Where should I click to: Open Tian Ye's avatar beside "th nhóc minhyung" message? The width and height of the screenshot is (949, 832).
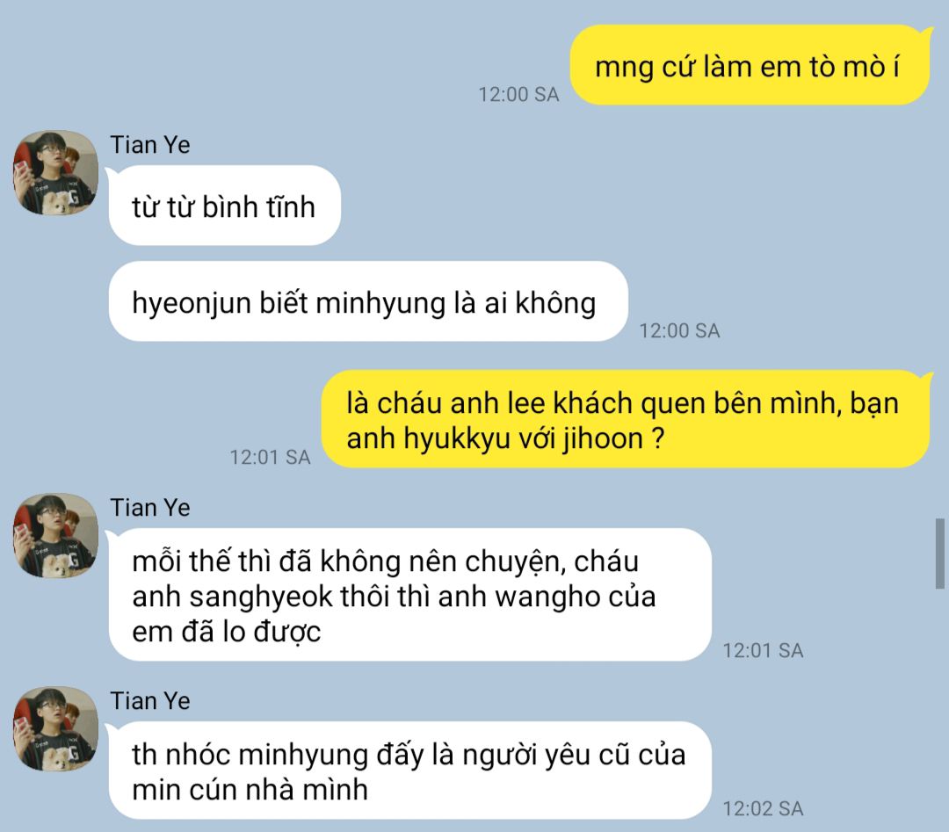pyautogui.click(x=55, y=728)
